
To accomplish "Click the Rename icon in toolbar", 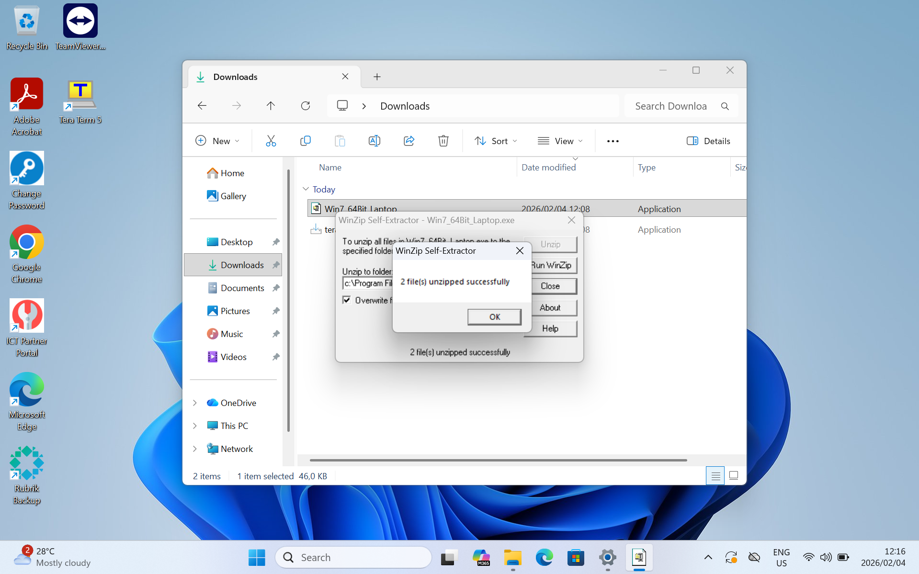I will tap(374, 141).
